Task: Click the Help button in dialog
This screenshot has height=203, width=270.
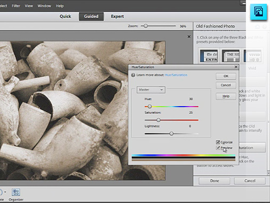Action: click(226, 96)
